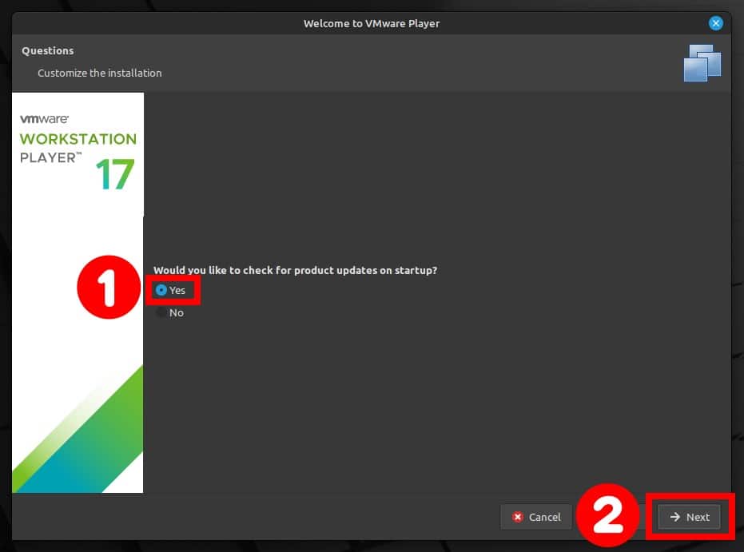The height and width of the screenshot is (552, 744).
Task: Click the stacked windows VMware icon
Action: 702,62
